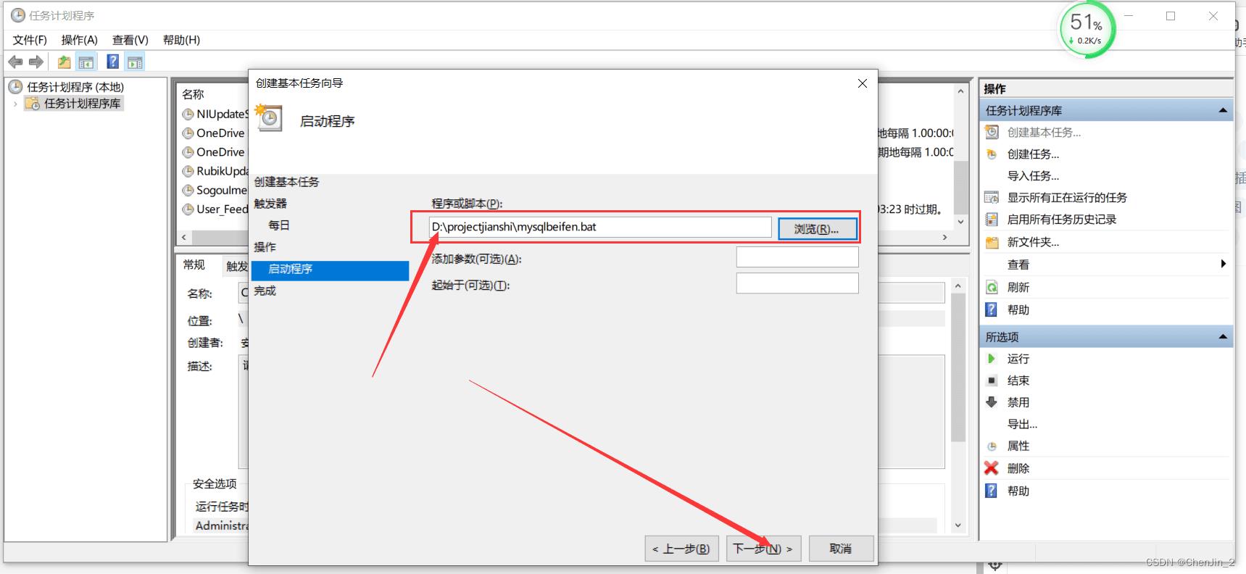Click the 起始于(可选) input field
Image resolution: width=1246 pixels, height=574 pixels.
(x=797, y=283)
